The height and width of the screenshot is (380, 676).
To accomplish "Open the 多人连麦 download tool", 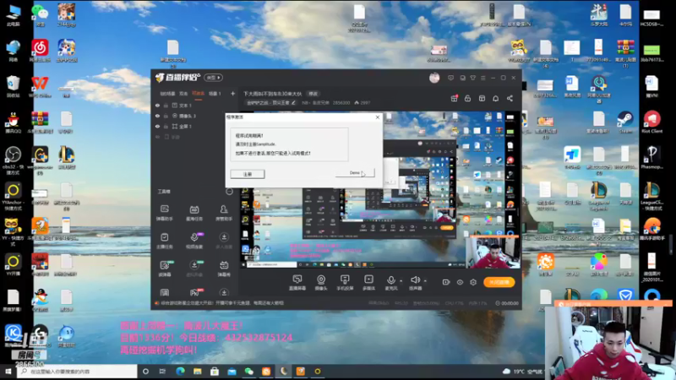I will [x=224, y=241].
